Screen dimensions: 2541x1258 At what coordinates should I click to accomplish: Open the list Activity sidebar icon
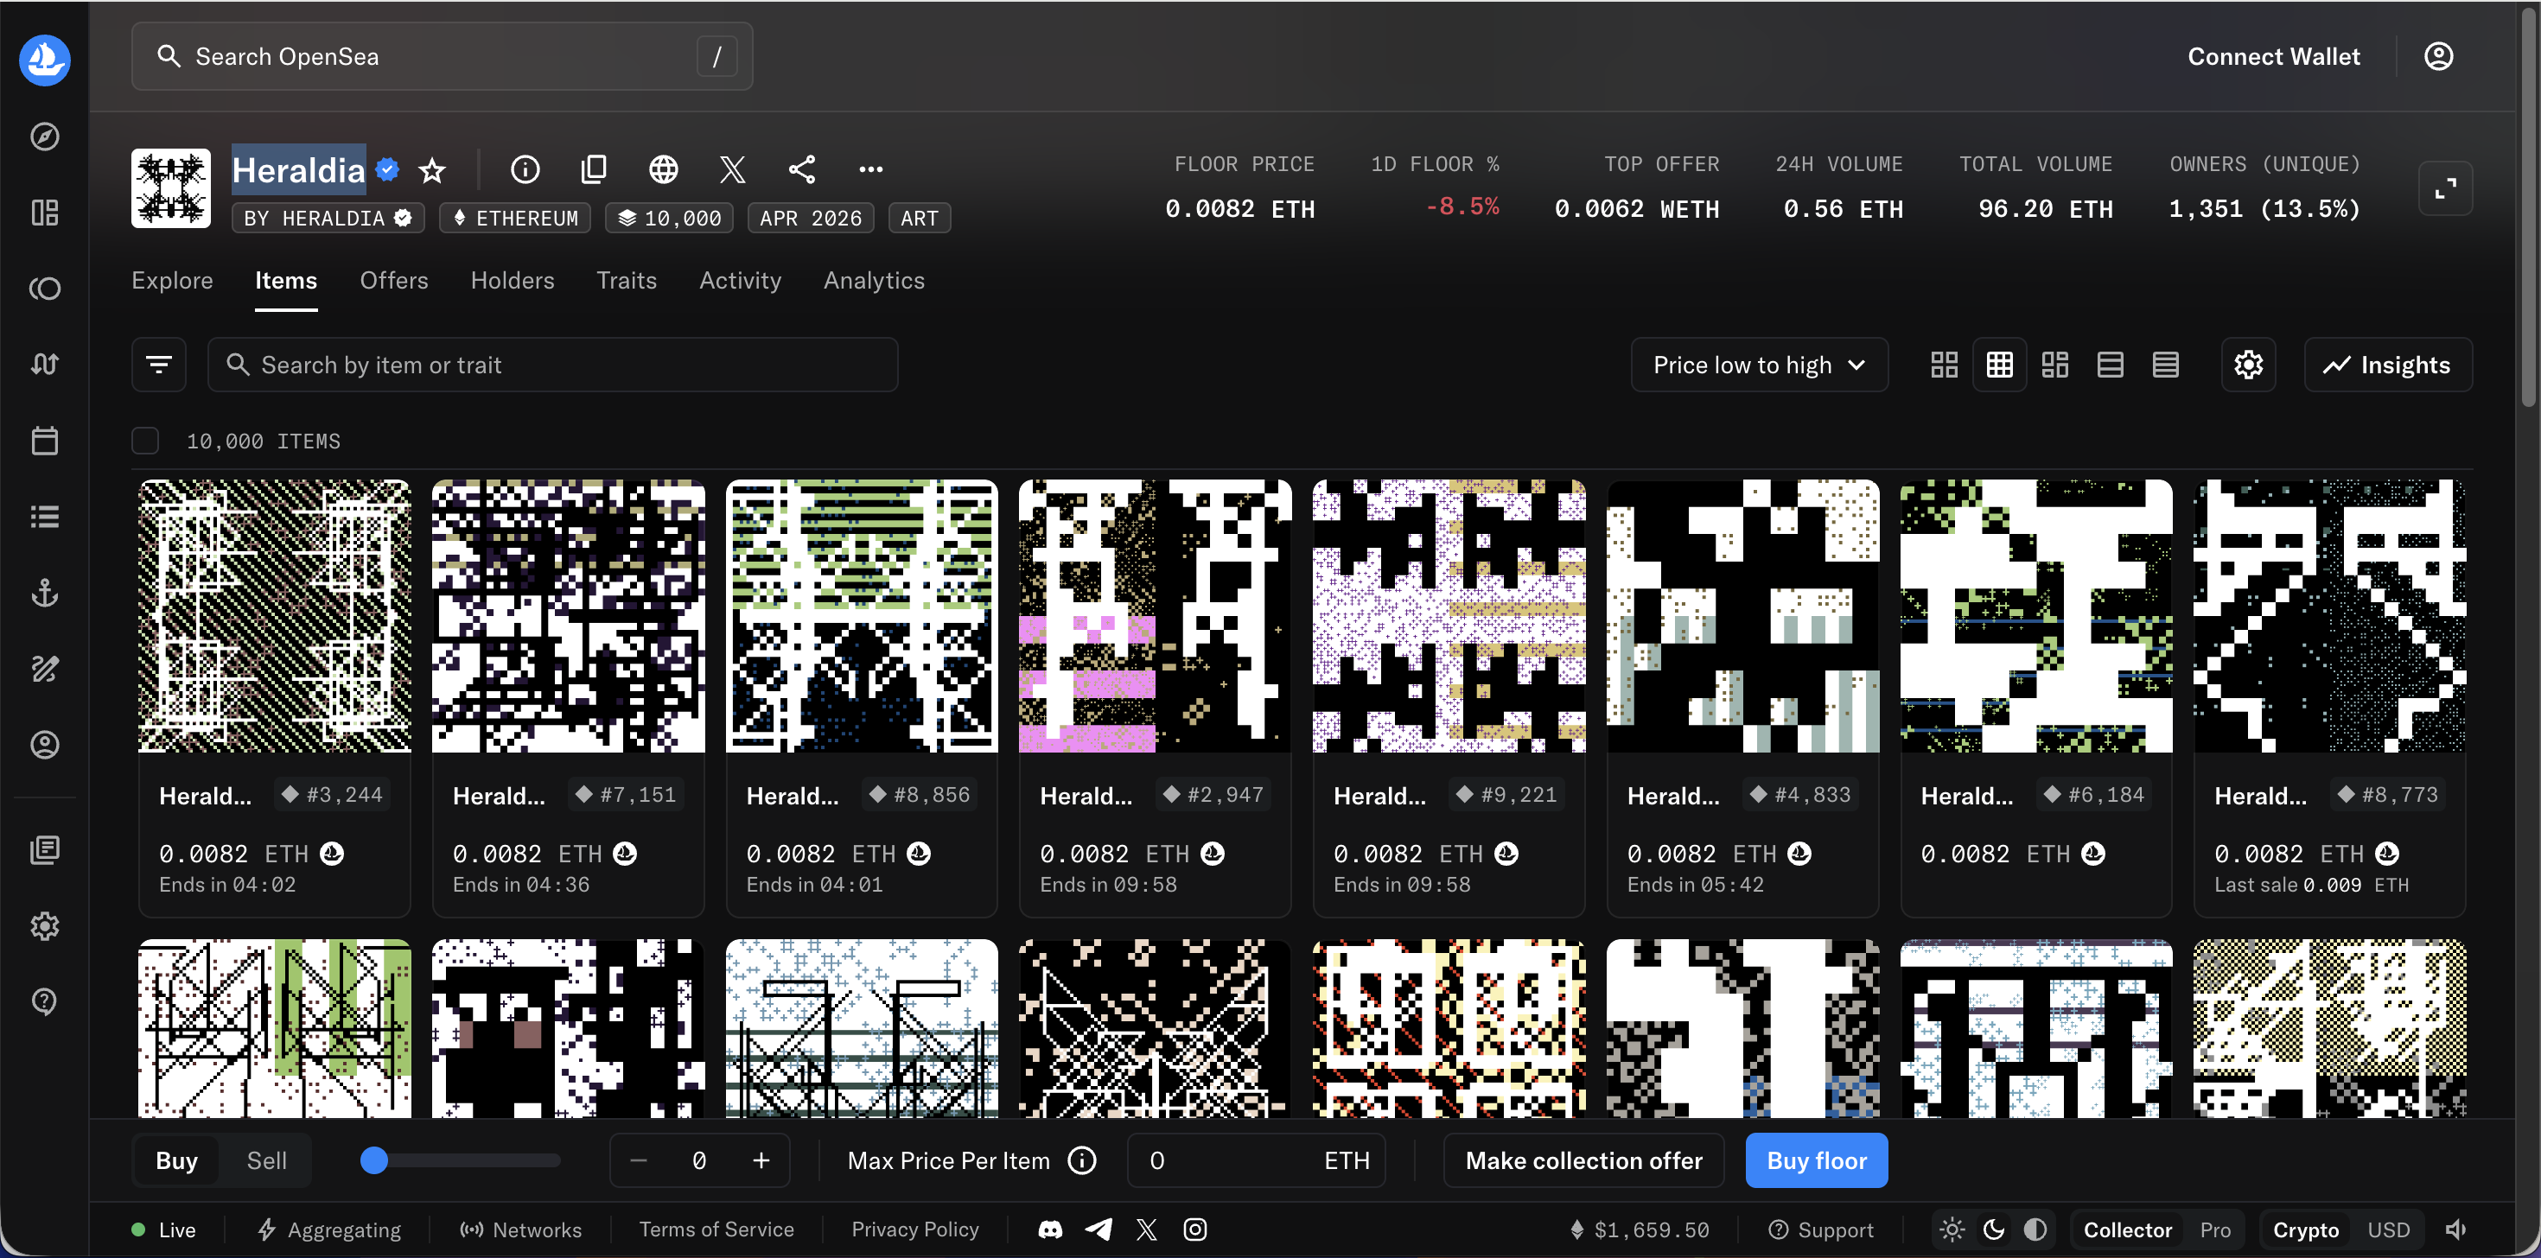[x=44, y=516]
